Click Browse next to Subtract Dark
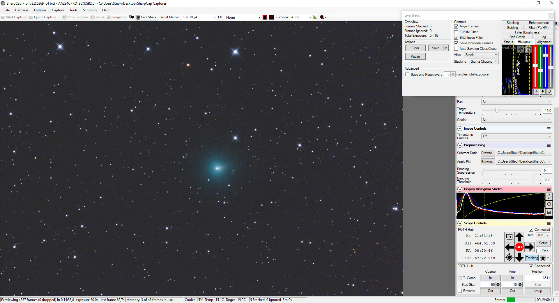559x303 pixels. 488,153
